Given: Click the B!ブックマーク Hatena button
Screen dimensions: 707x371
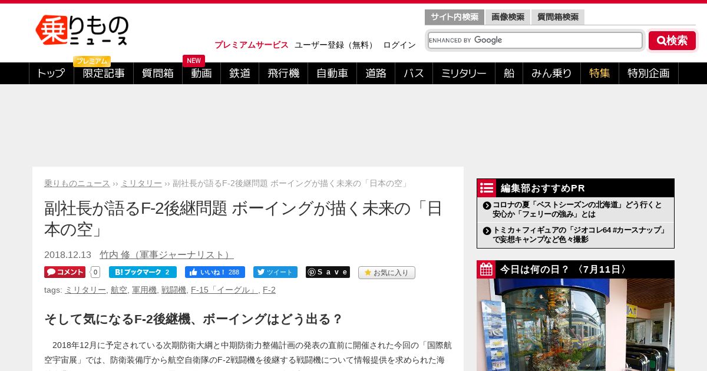Looking at the screenshot, I should pos(143,272).
